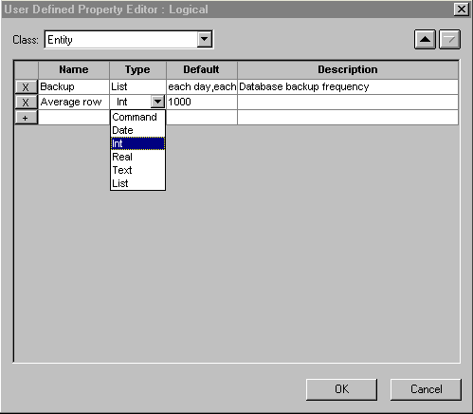
Task: Choose the highlighted Int type option
Action: [x=137, y=143]
